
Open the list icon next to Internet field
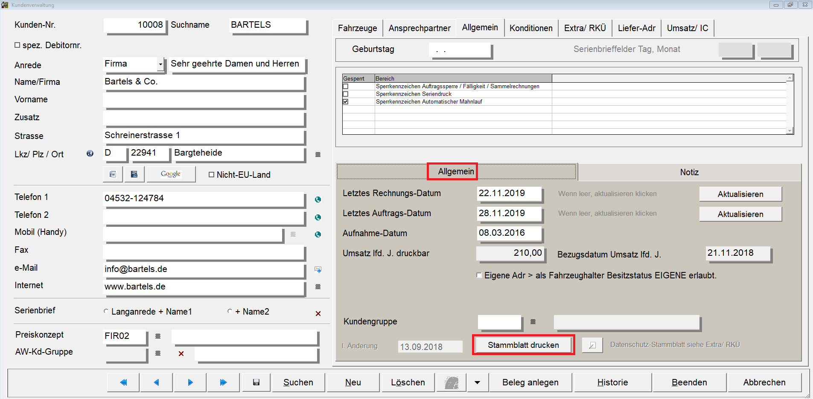[x=318, y=286]
